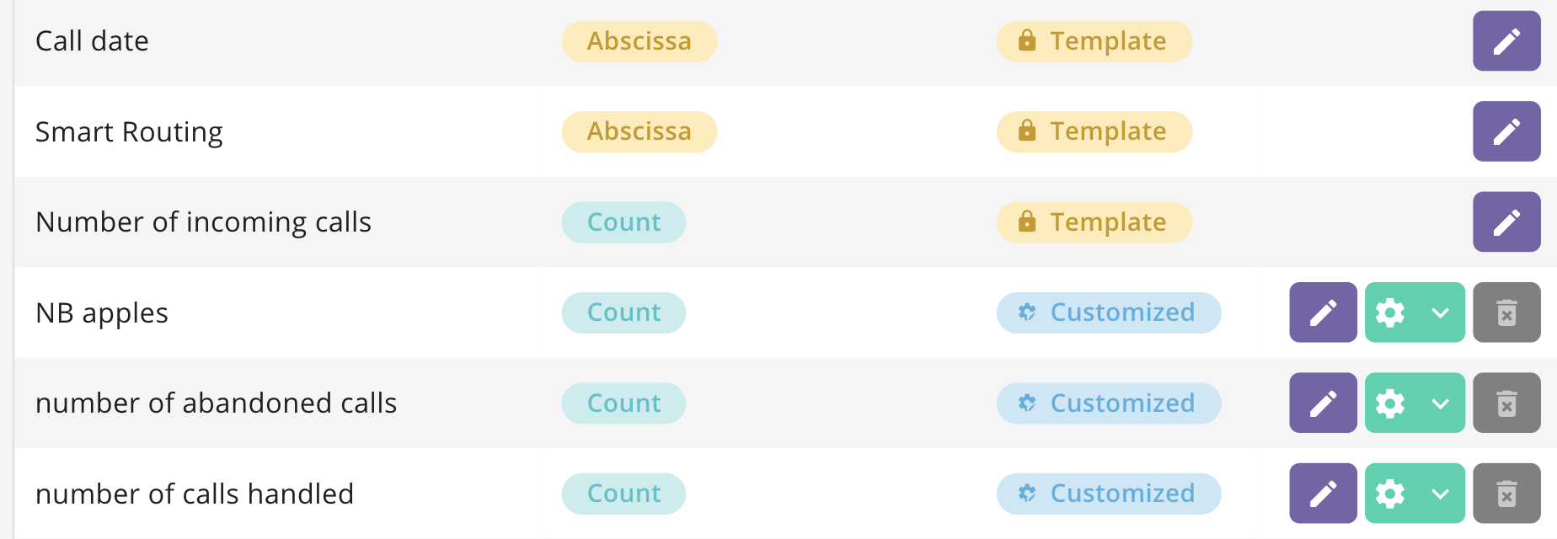1557x539 pixels.
Task: Edit number of calls handled row
Action: [1323, 494]
